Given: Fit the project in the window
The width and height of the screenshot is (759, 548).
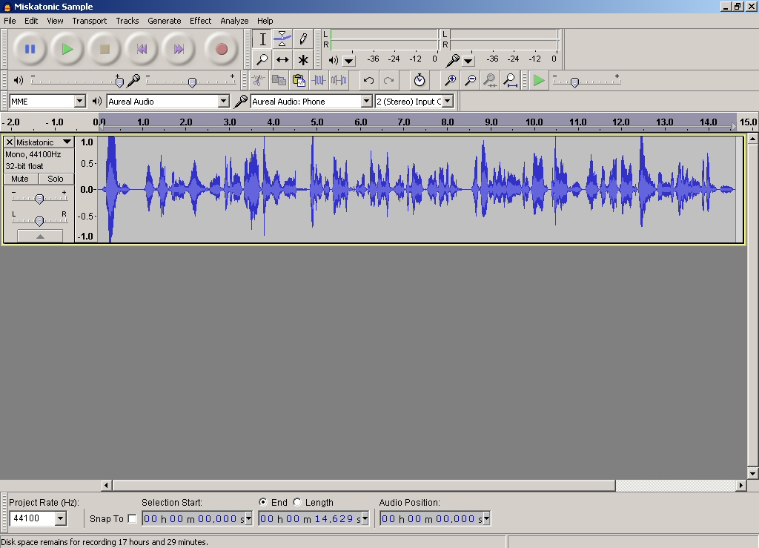Looking at the screenshot, I should [511, 80].
